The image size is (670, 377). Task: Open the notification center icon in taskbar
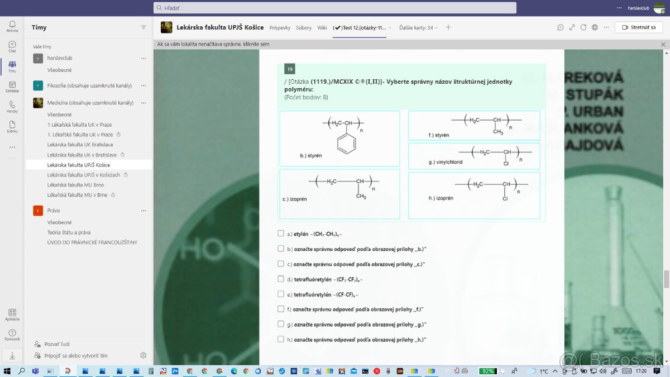[x=657, y=371]
